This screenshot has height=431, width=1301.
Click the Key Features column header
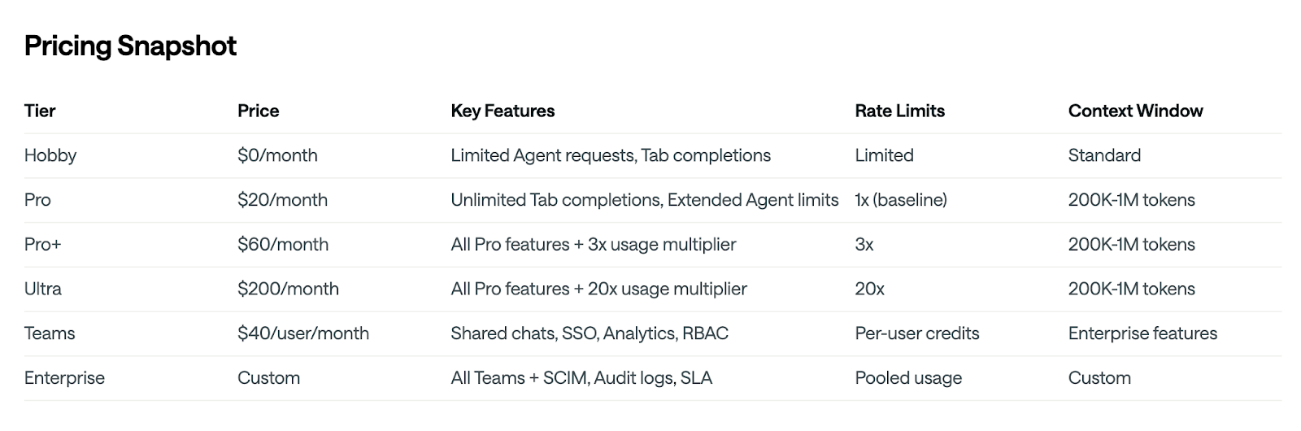[503, 111]
